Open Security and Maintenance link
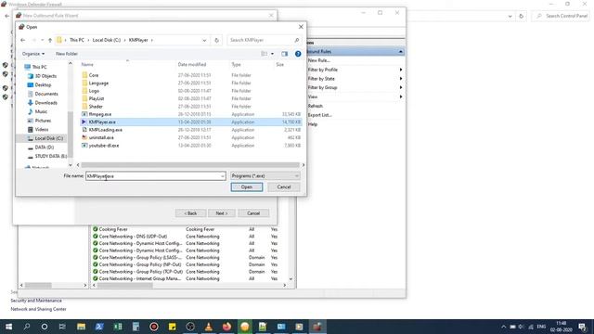This screenshot has height=334, width=594. [x=36, y=301]
